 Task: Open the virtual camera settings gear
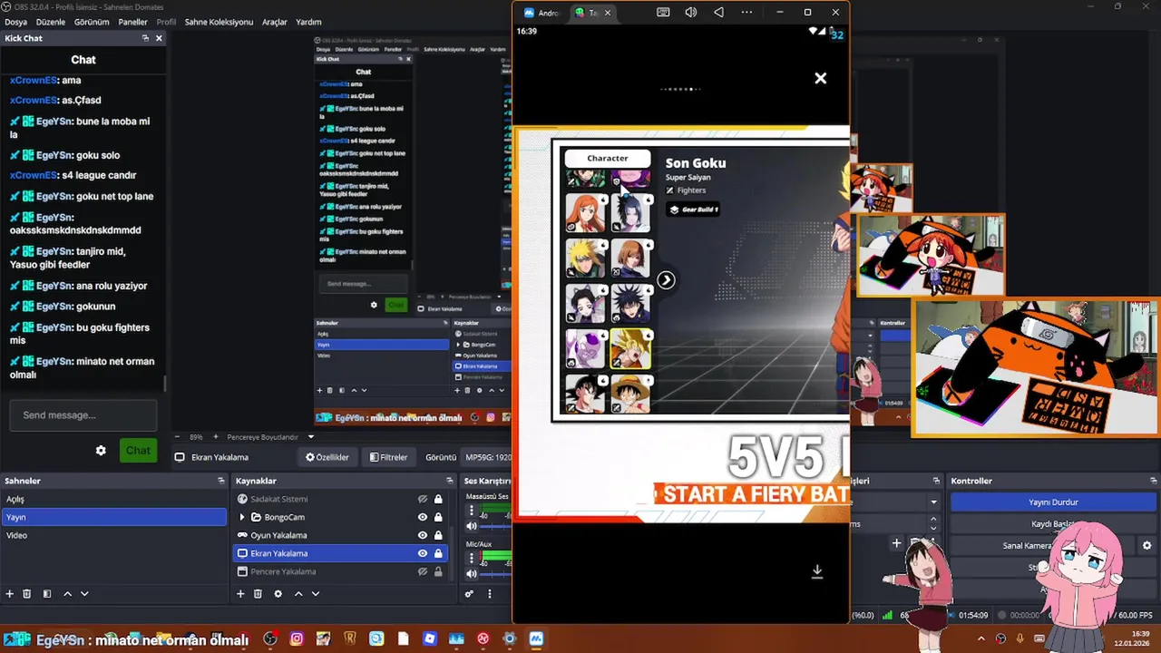tap(1146, 545)
